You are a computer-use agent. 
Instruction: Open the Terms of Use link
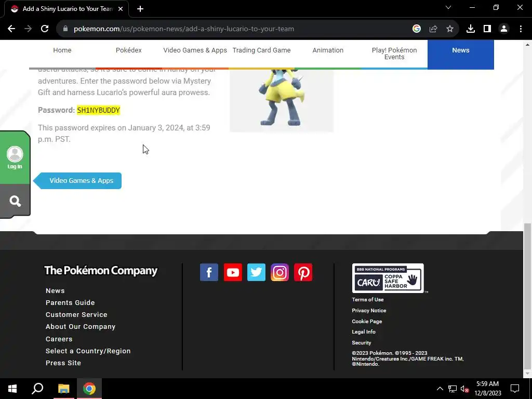(367, 300)
